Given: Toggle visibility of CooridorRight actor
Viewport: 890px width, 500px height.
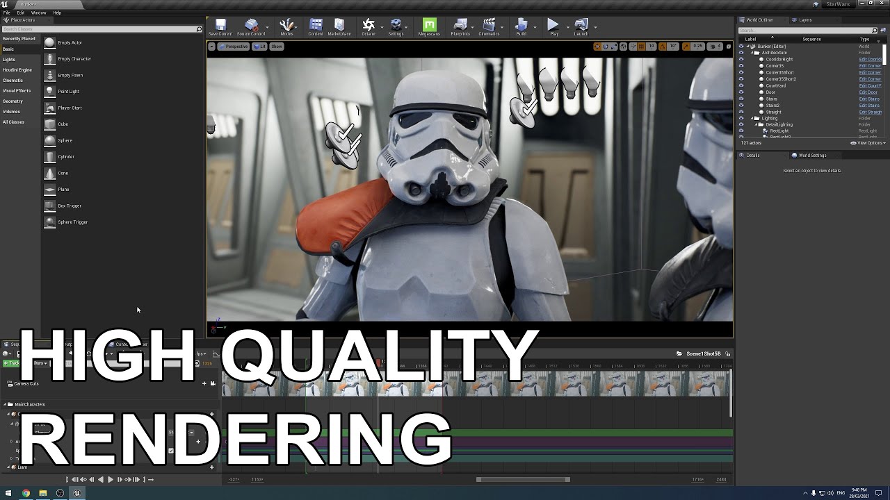Looking at the screenshot, I should tap(741, 59).
